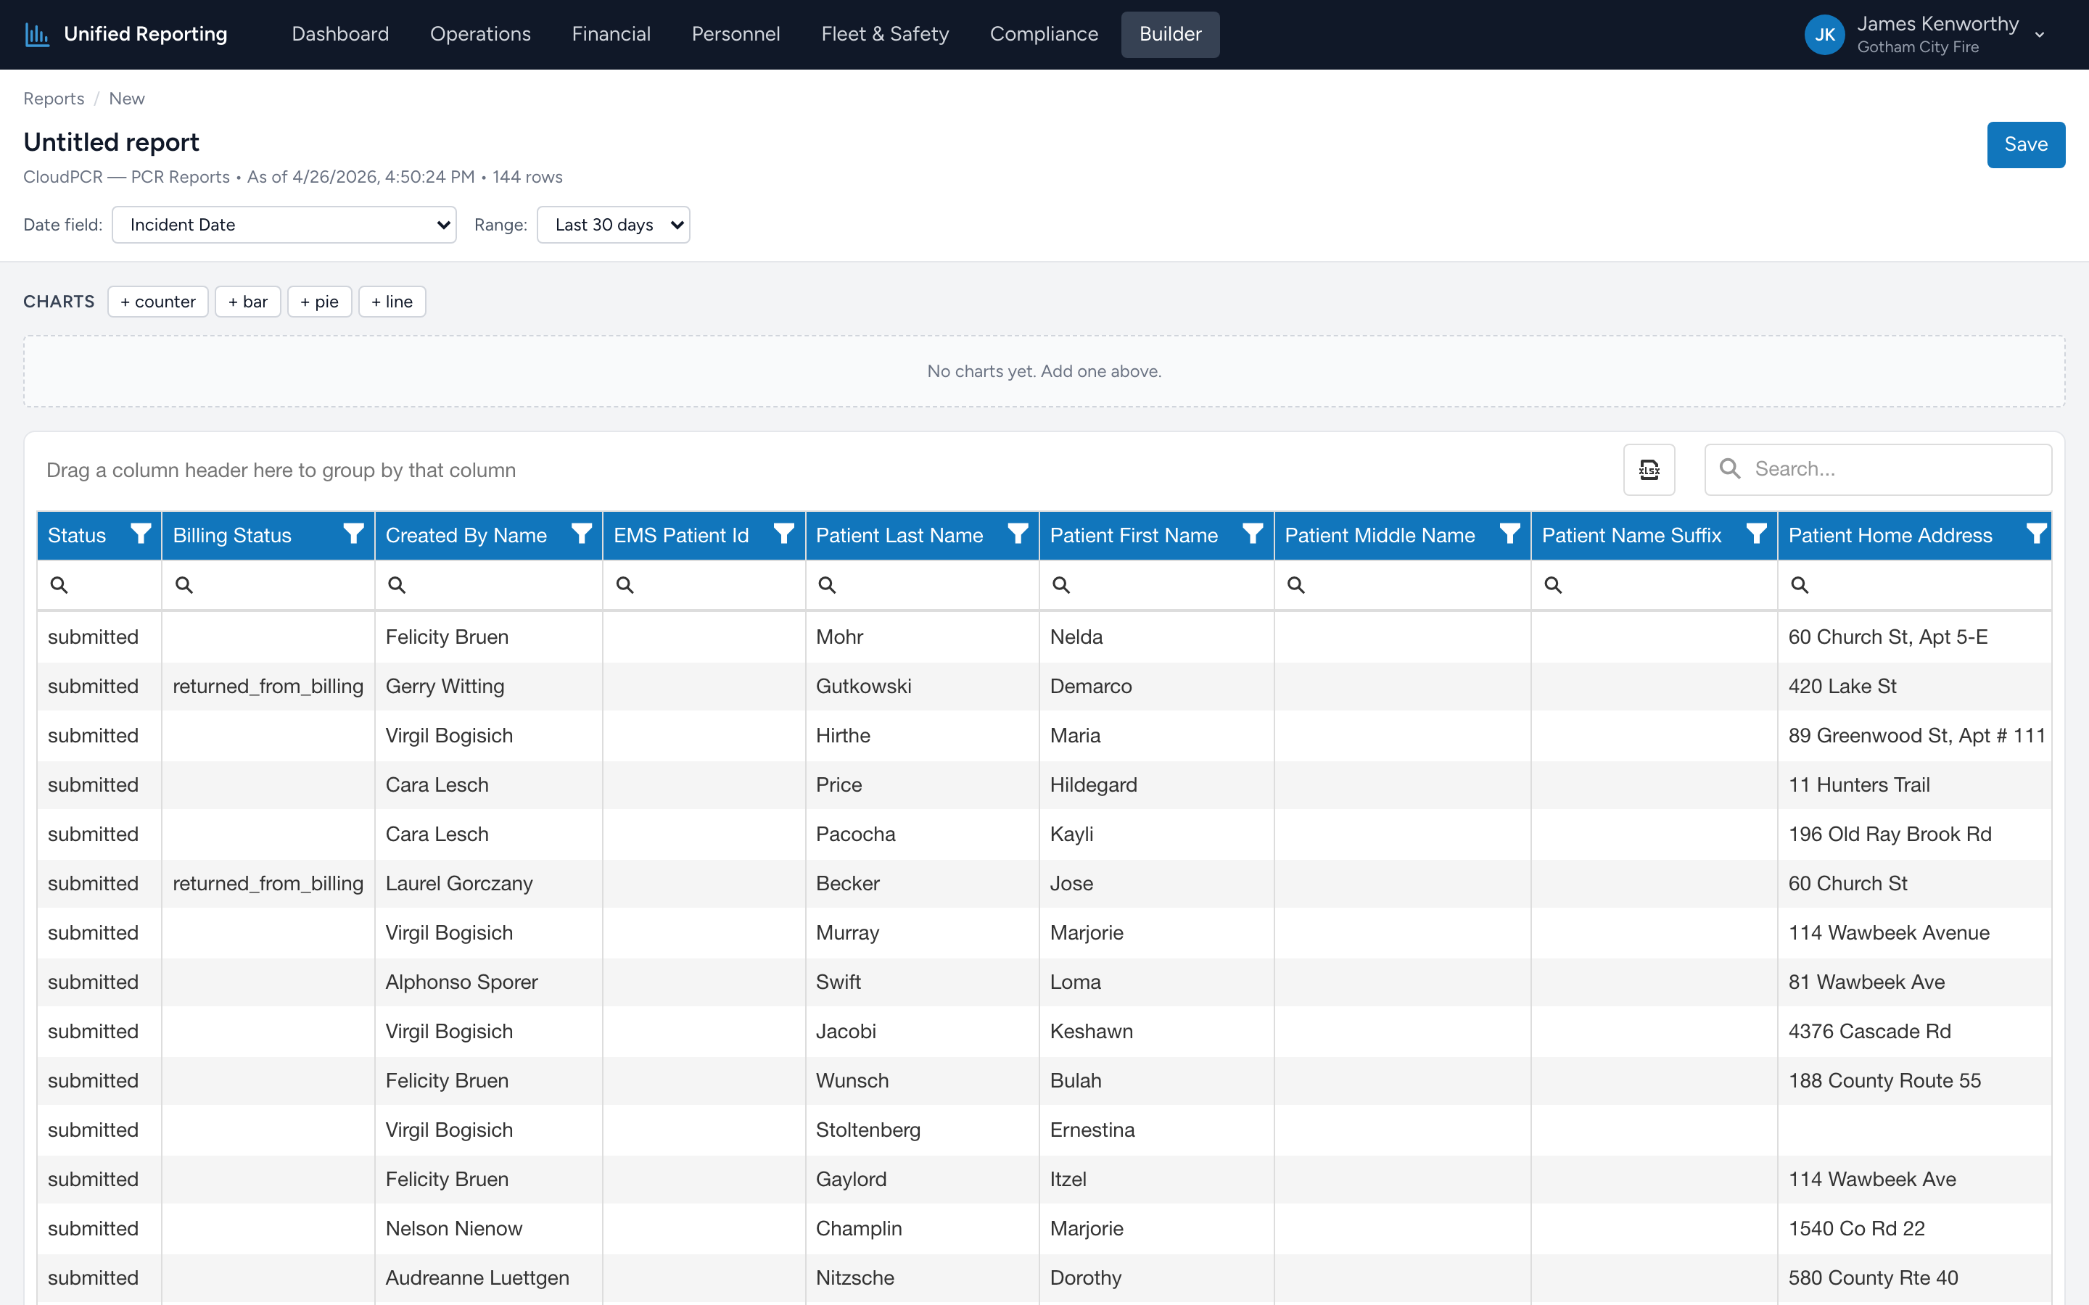Image resolution: width=2089 pixels, height=1305 pixels.
Task: Select Gerry Witting creator cell
Action: [x=489, y=686]
